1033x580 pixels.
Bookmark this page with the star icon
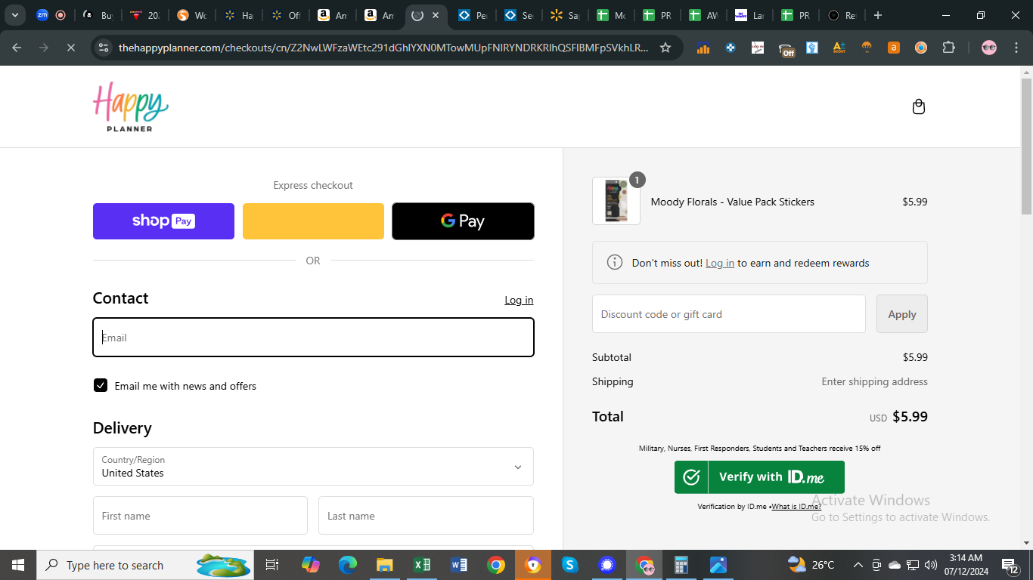[665, 48]
